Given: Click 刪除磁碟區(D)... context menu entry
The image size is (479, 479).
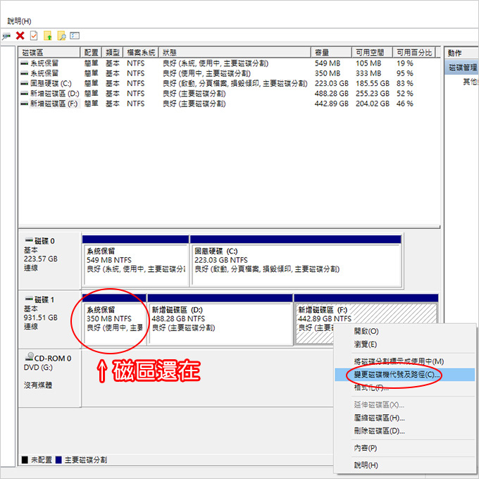Looking at the screenshot, I should [x=379, y=430].
